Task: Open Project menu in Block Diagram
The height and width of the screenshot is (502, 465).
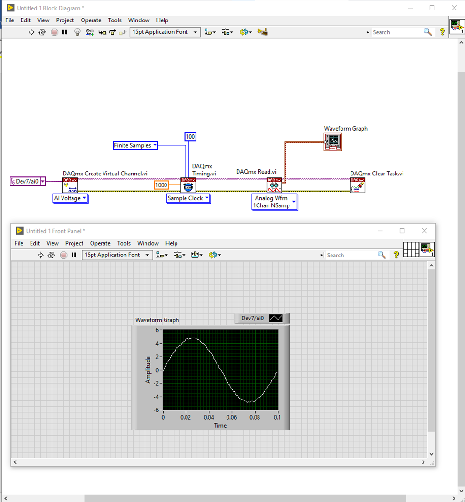Action: click(x=65, y=20)
